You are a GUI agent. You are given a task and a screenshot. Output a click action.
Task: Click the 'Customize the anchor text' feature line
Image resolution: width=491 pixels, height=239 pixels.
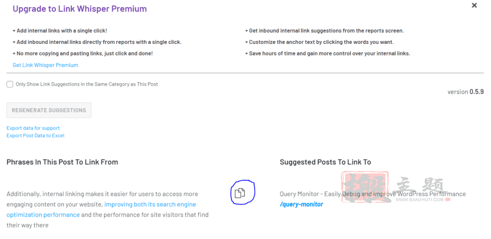[319, 42]
